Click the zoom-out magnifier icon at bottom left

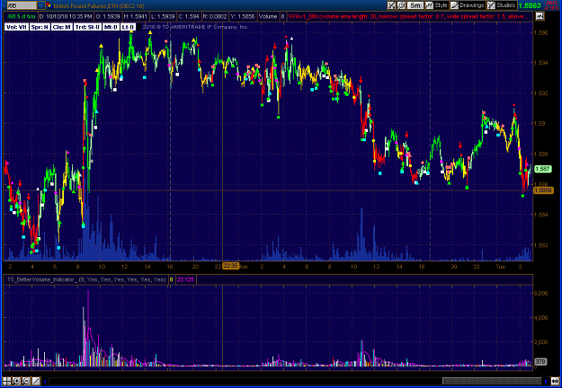click(x=26, y=381)
